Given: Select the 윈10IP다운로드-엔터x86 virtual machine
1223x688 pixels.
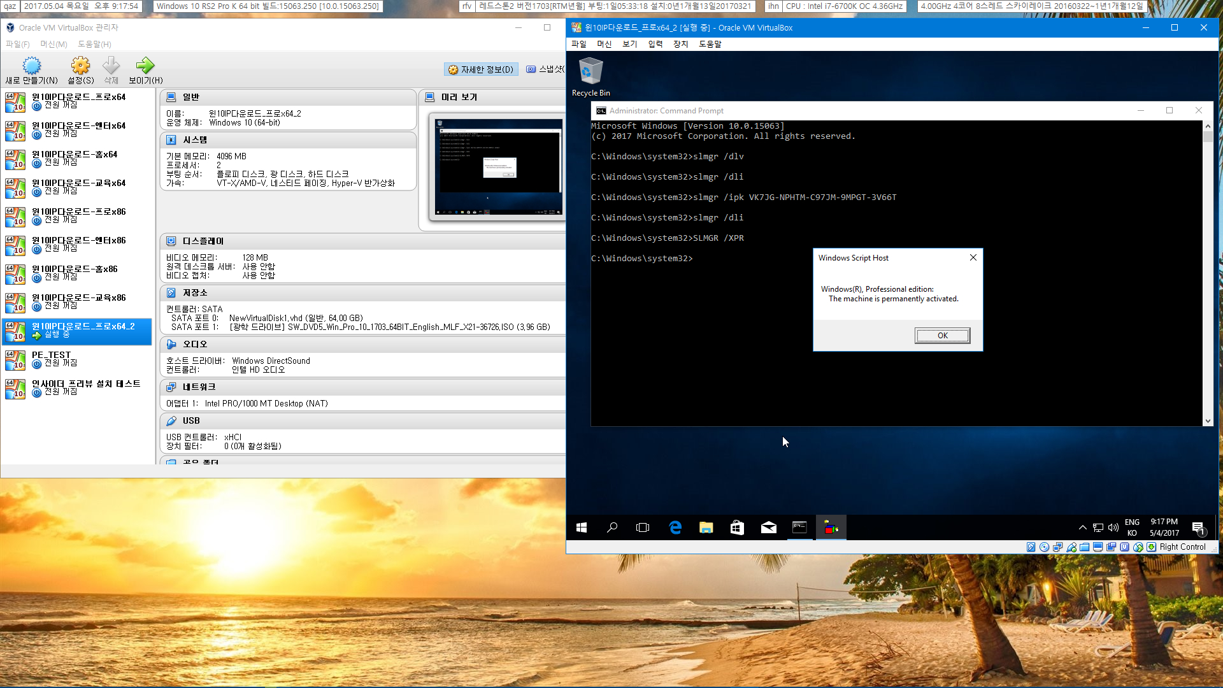Looking at the screenshot, I should click(77, 245).
